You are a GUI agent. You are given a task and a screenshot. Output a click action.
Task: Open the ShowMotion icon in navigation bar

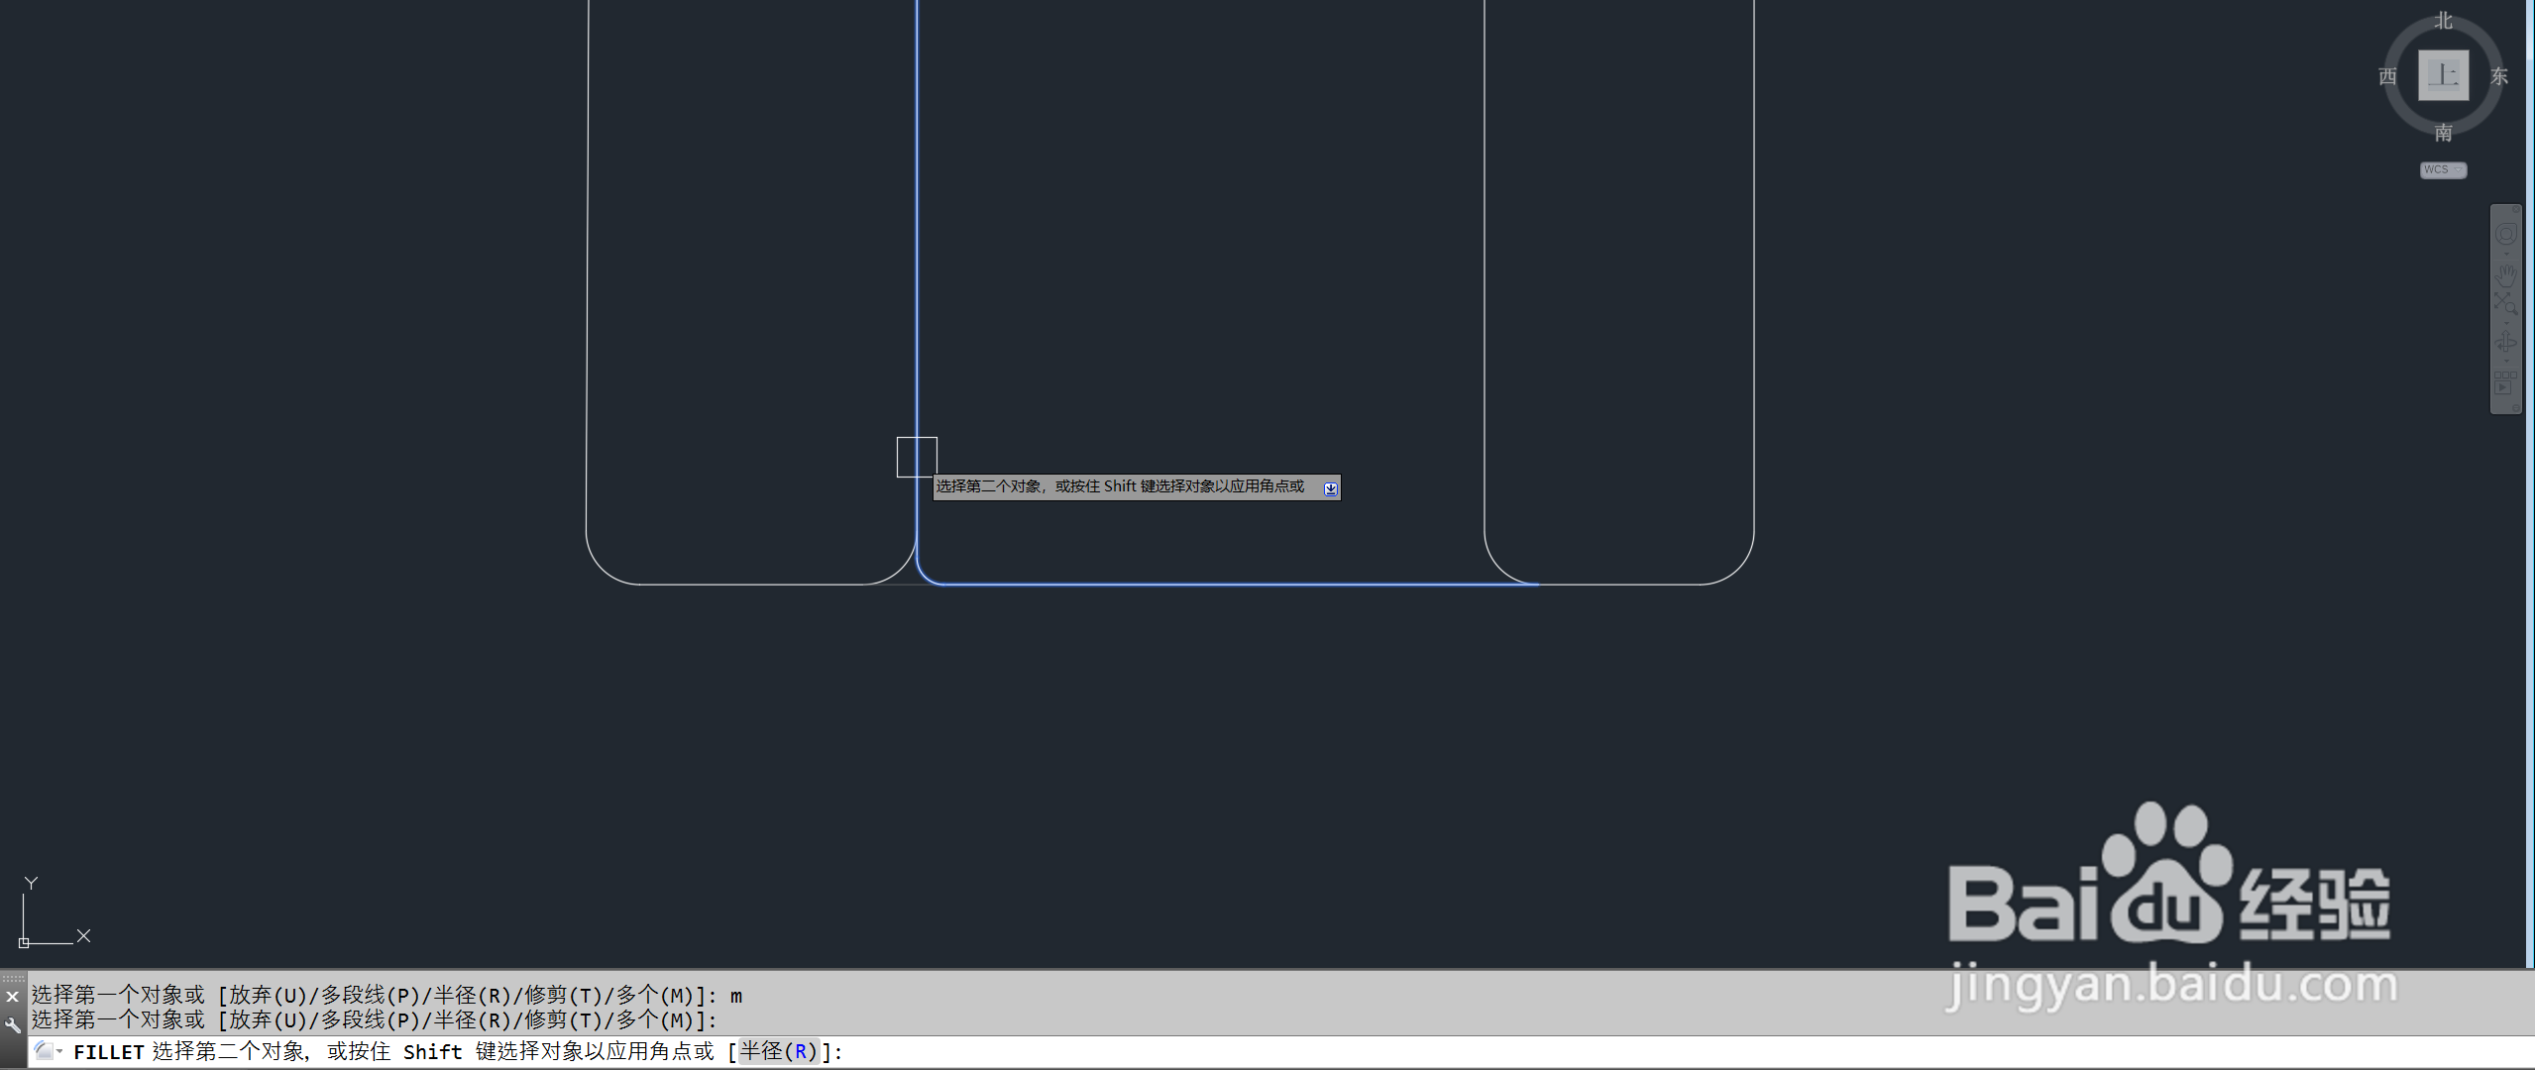point(2503,384)
